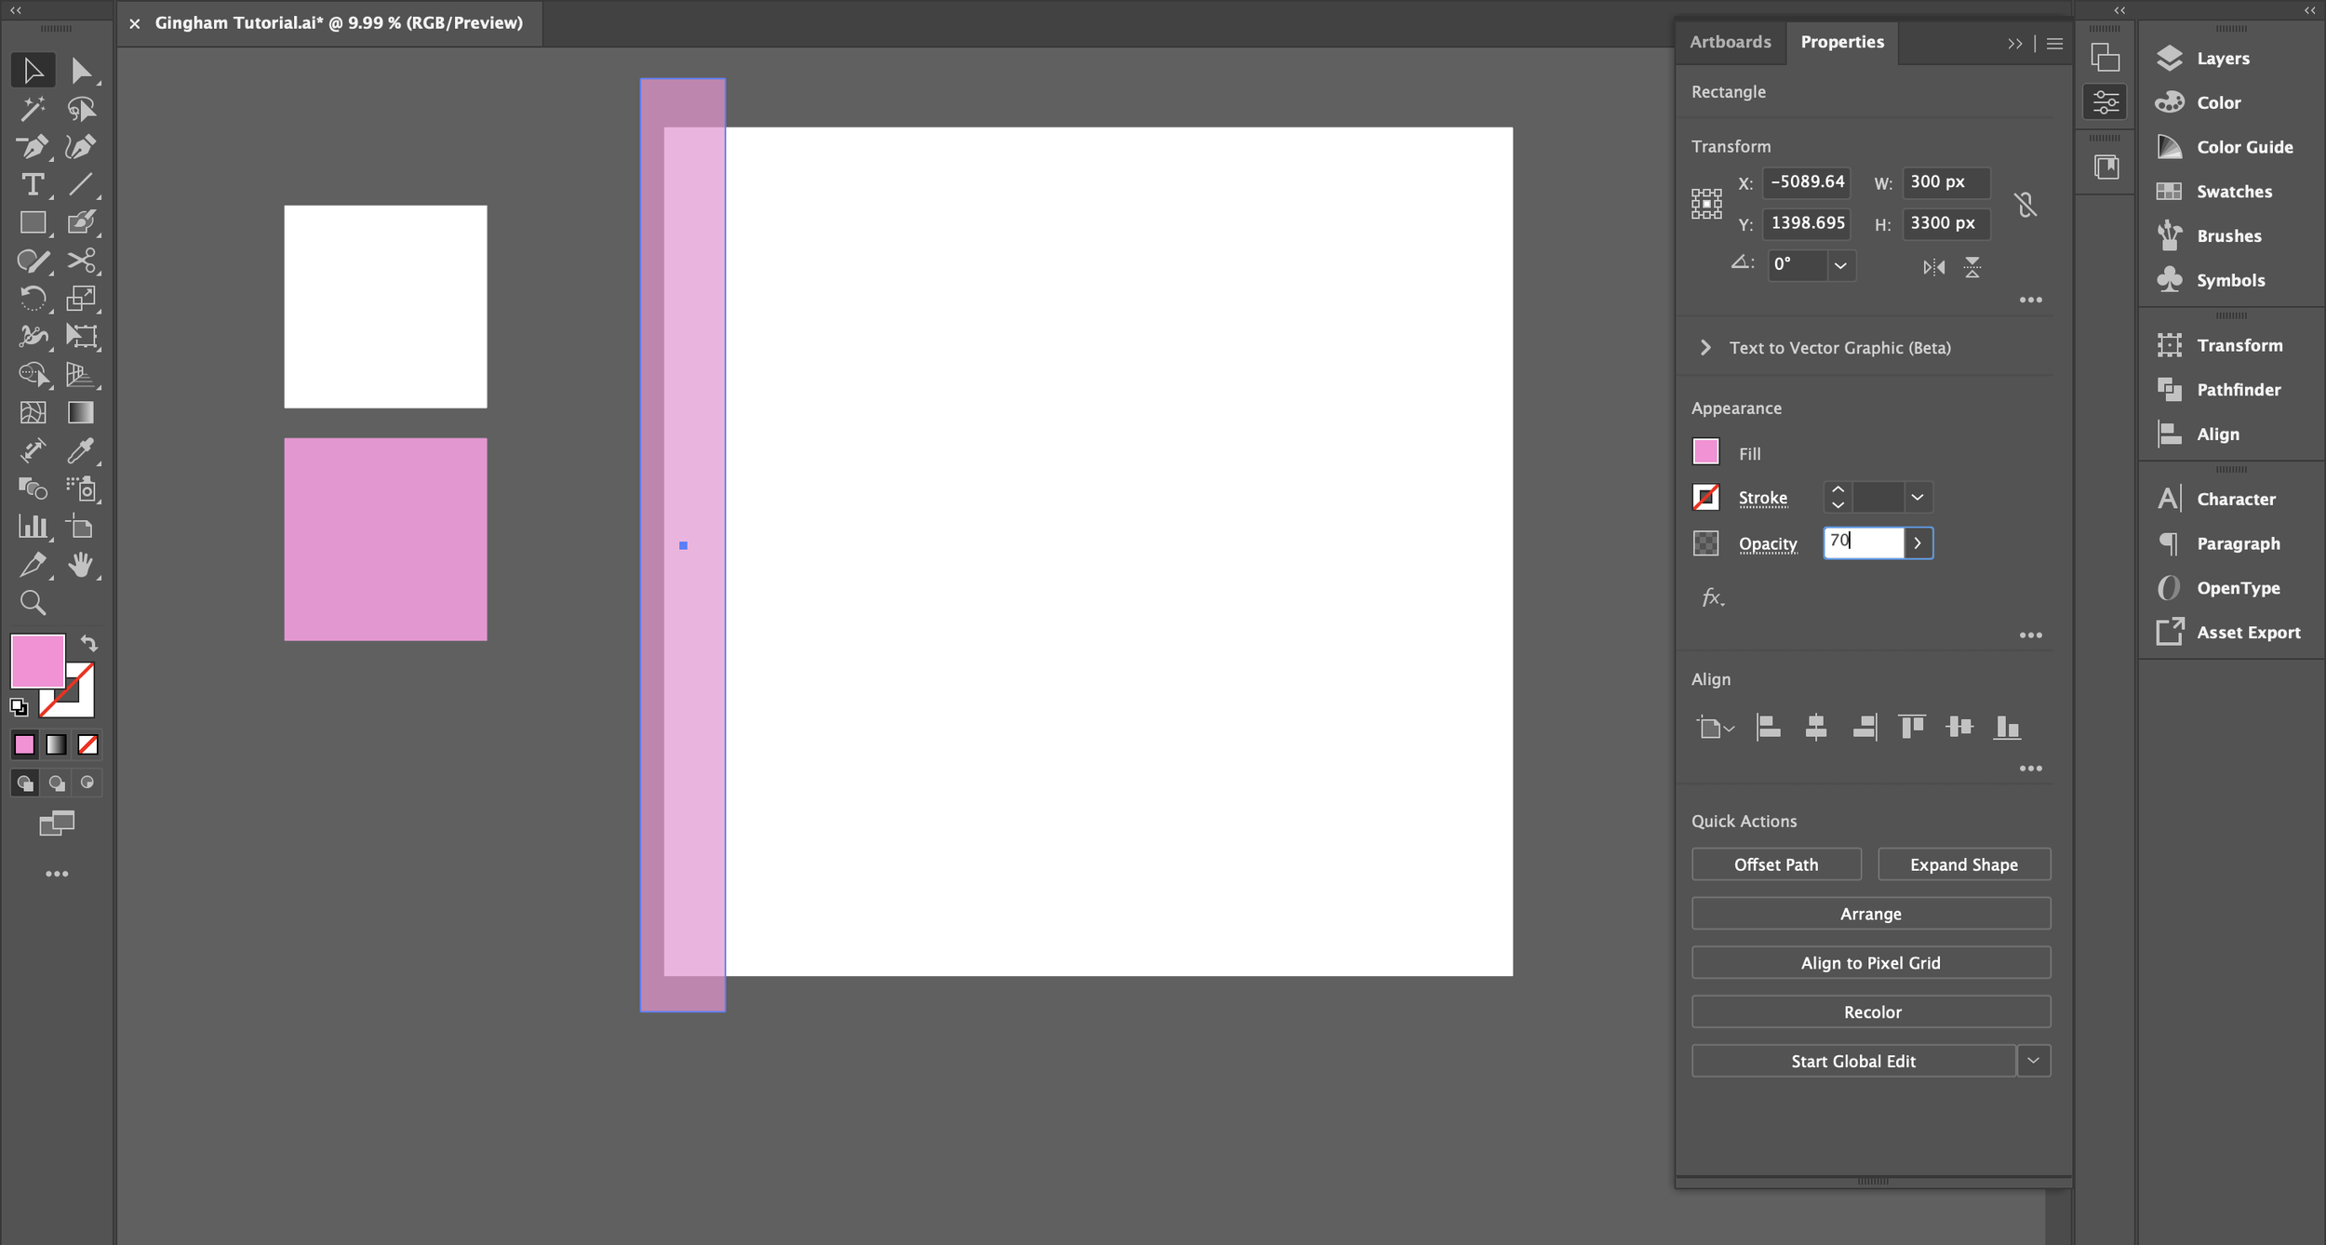Set paint mode to None
Image resolution: width=2326 pixels, height=1245 pixels.
(88, 744)
